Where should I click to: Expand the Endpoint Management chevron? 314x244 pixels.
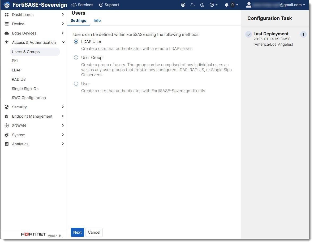coord(63,116)
